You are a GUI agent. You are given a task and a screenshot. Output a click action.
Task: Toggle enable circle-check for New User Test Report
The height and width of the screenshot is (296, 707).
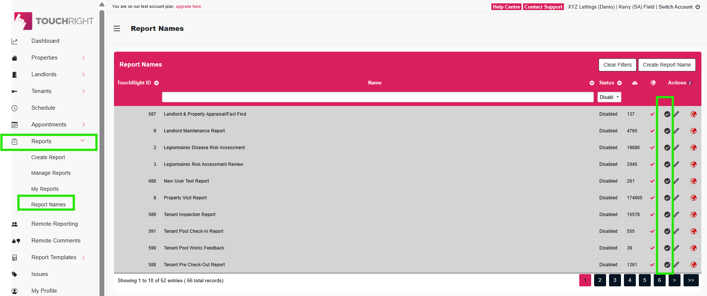click(x=667, y=181)
